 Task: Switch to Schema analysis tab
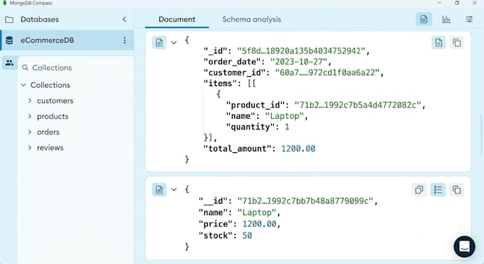tap(251, 19)
